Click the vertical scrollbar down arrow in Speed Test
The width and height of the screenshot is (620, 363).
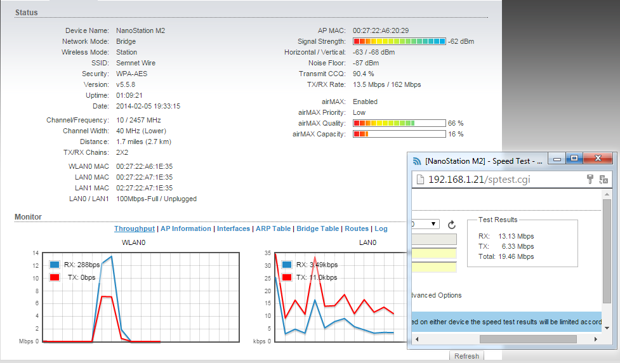click(x=607, y=328)
